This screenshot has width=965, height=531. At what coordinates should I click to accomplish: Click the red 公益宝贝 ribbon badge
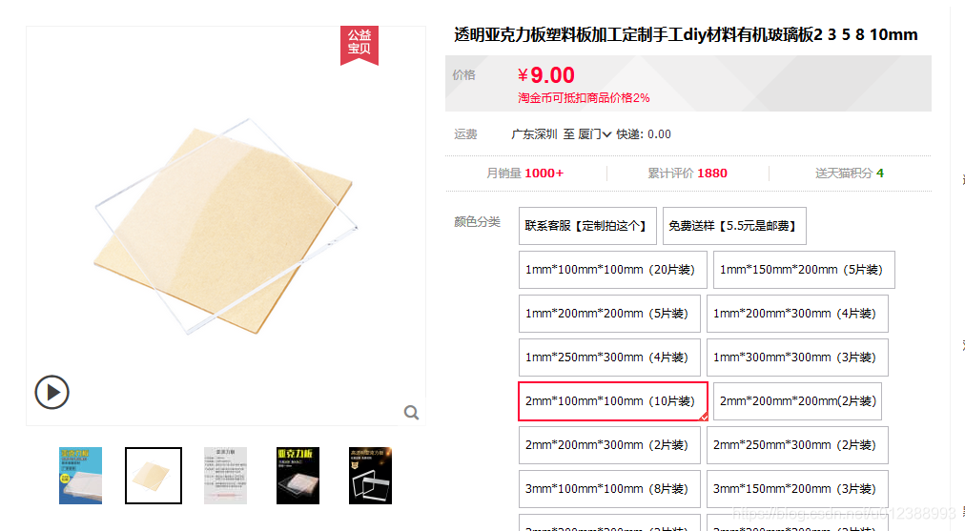point(359,45)
